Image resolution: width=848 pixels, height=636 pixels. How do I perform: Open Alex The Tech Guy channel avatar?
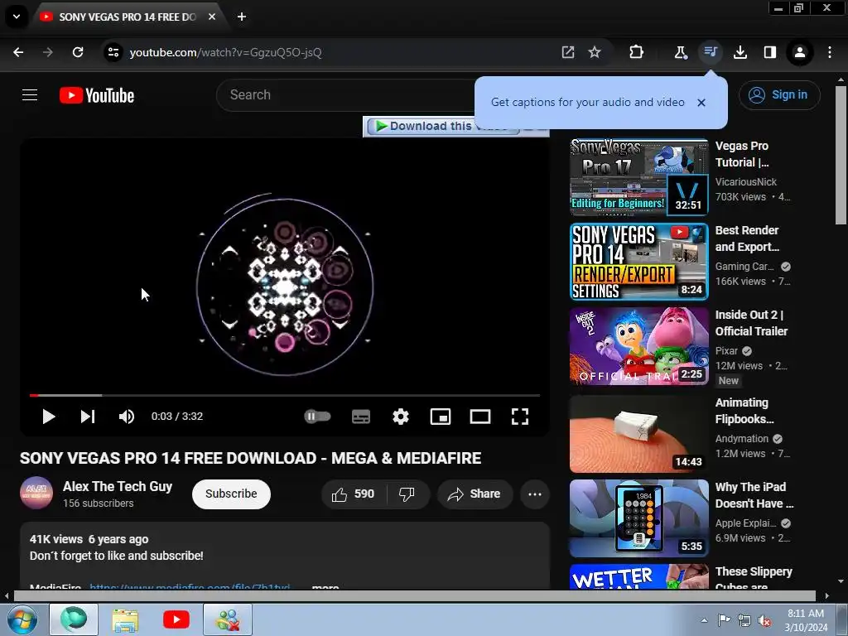[x=36, y=494]
